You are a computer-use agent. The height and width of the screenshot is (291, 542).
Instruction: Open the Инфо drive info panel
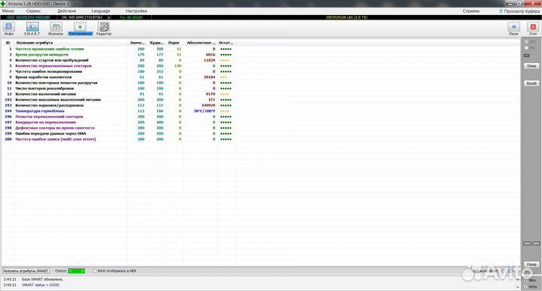click(9, 29)
